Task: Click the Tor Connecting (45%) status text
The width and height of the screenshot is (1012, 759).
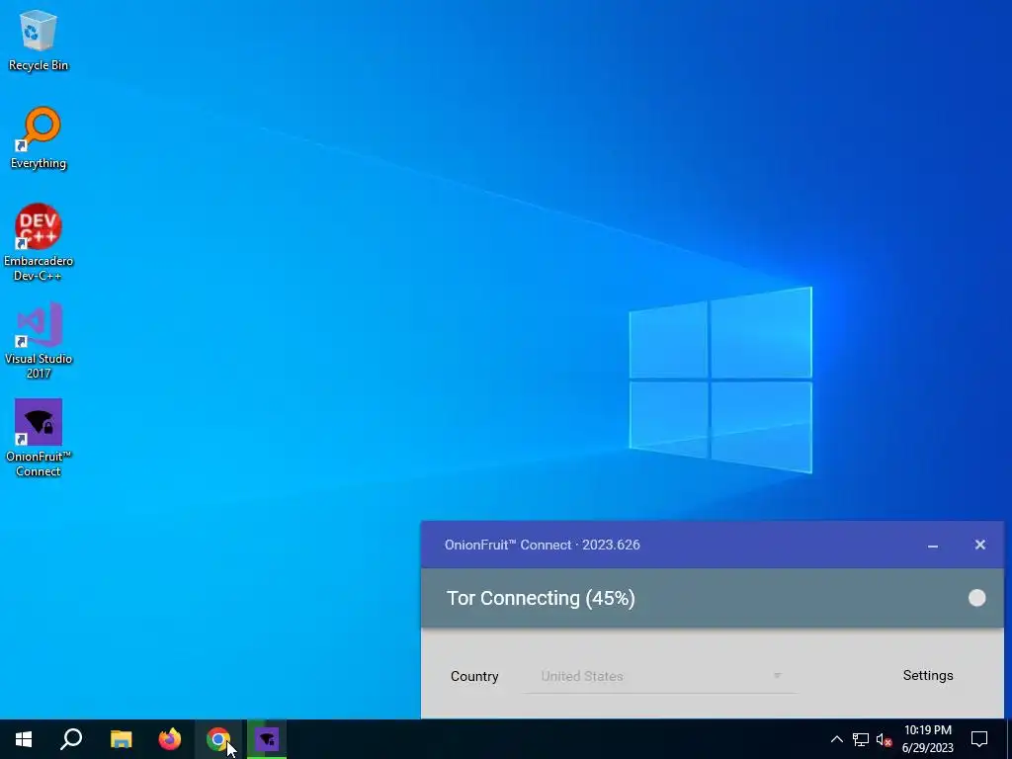Action: pyautogui.click(x=541, y=598)
